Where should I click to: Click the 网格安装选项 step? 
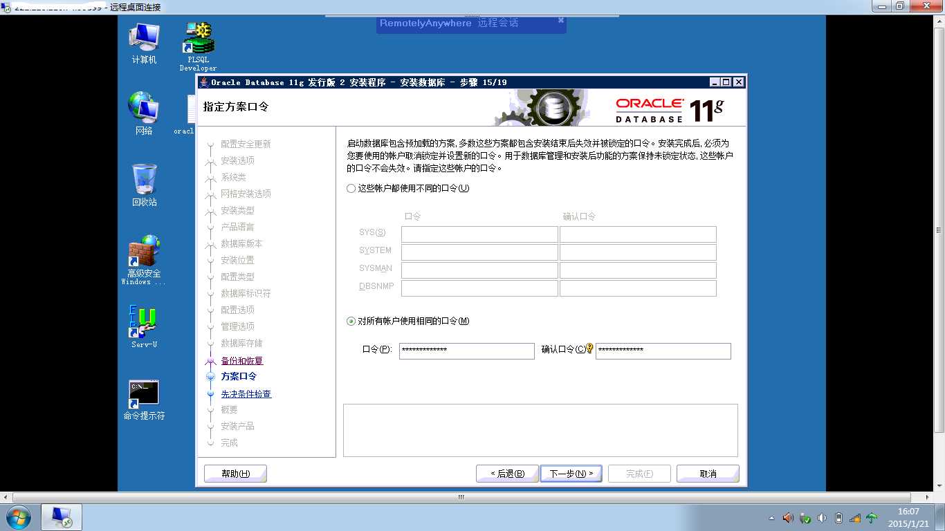coord(246,194)
